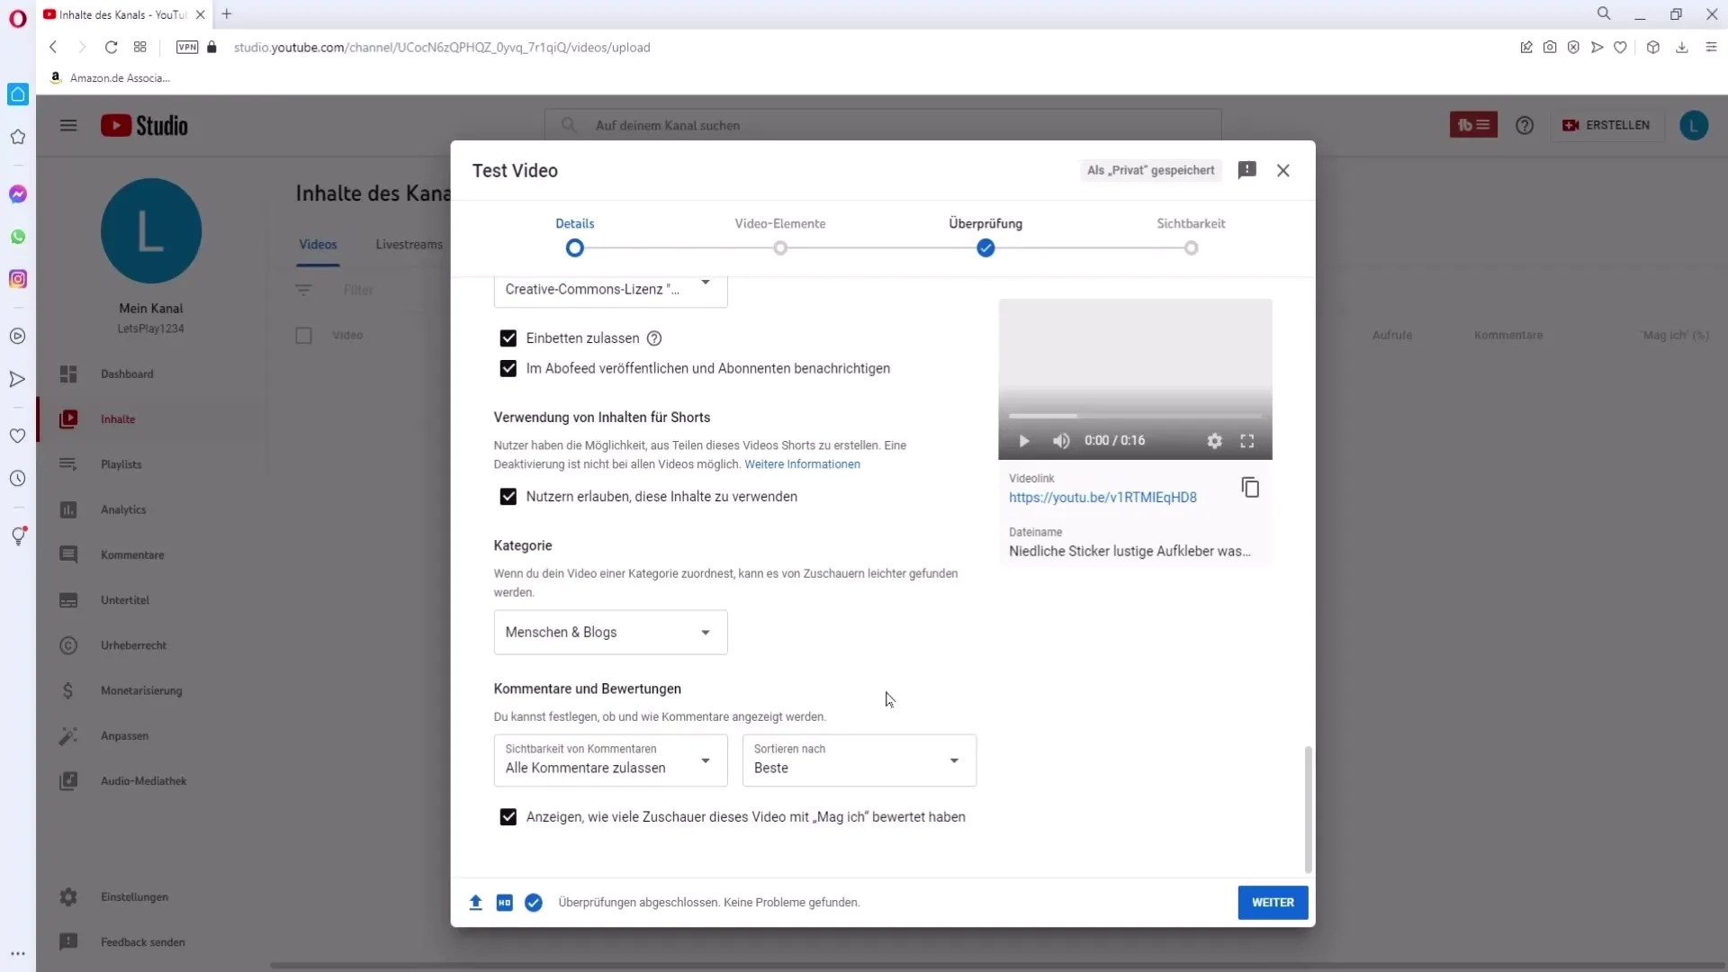Viewport: 1728px width, 972px height.
Task: Toggle Im Abofeed veröffentlichen checkbox
Action: 508,369
